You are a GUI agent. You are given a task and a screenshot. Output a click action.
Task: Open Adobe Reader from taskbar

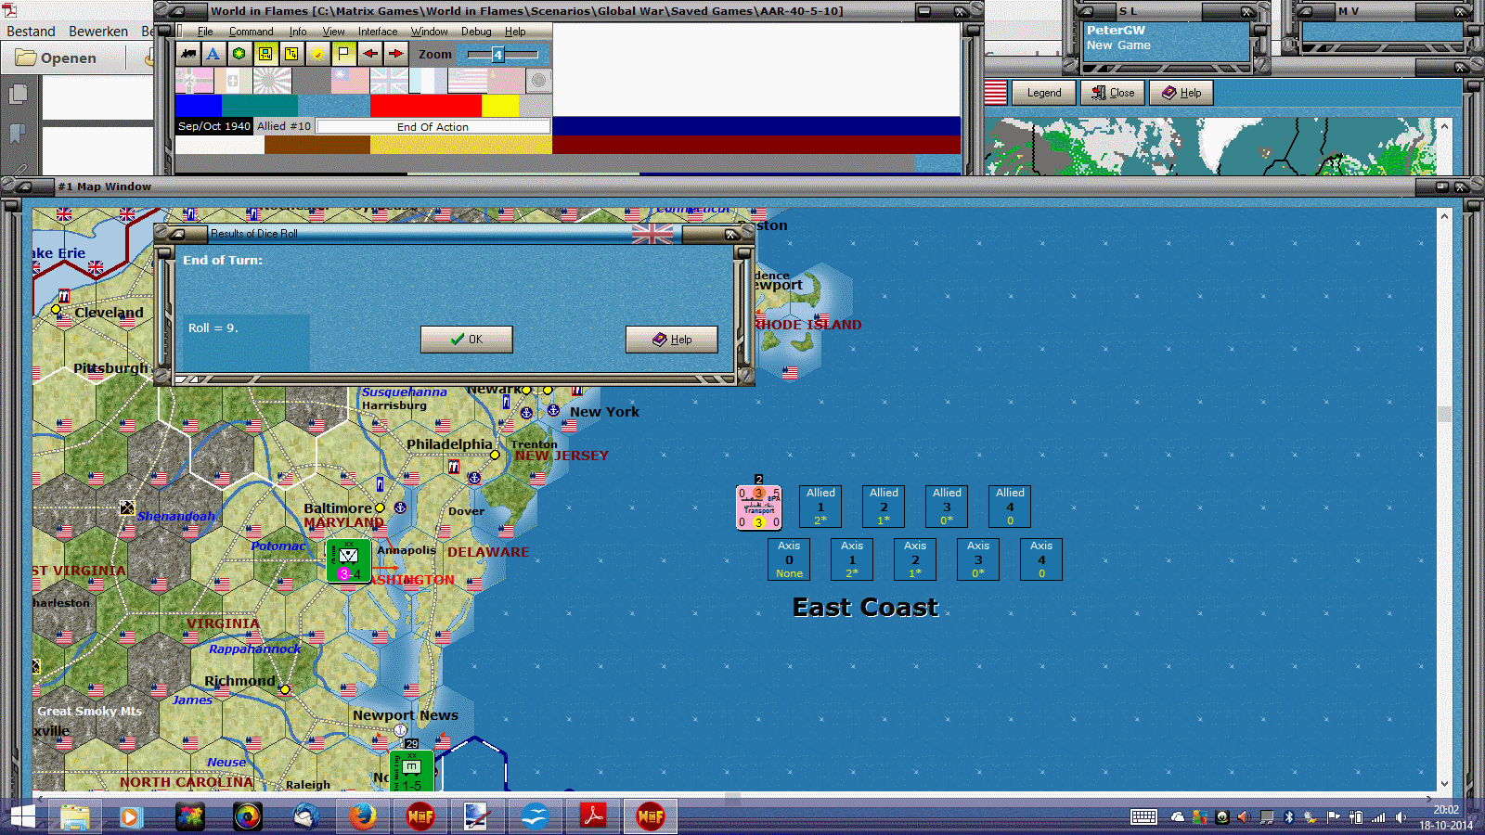tap(593, 816)
